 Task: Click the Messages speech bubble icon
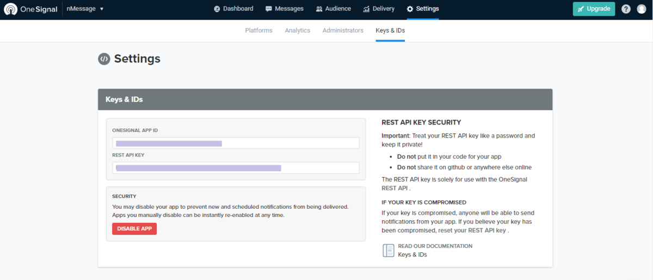tap(269, 9)
